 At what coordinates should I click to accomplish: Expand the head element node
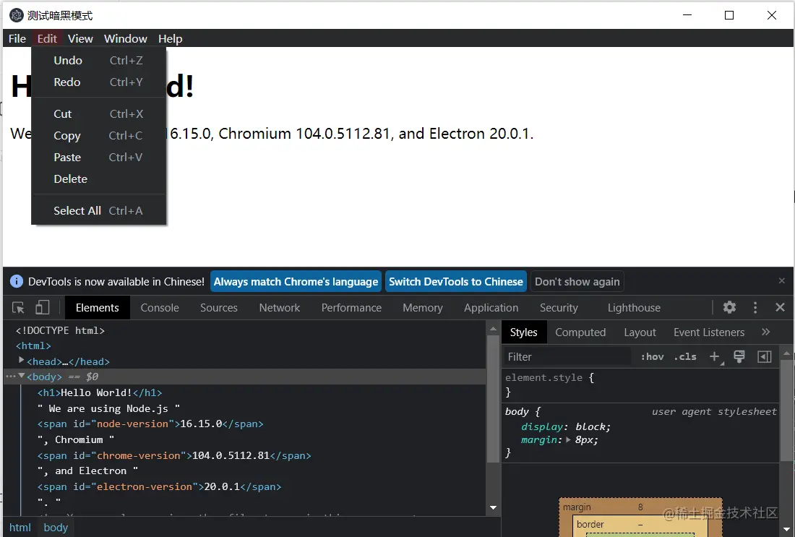21,360
